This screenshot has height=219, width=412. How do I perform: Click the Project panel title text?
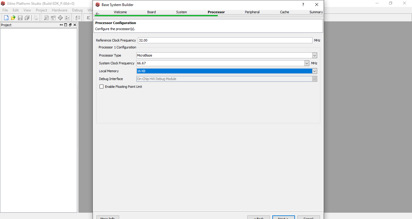[6, 25]
